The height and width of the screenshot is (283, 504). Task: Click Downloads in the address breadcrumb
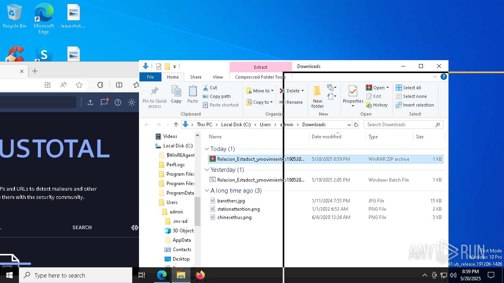click(x=314, y=125)
